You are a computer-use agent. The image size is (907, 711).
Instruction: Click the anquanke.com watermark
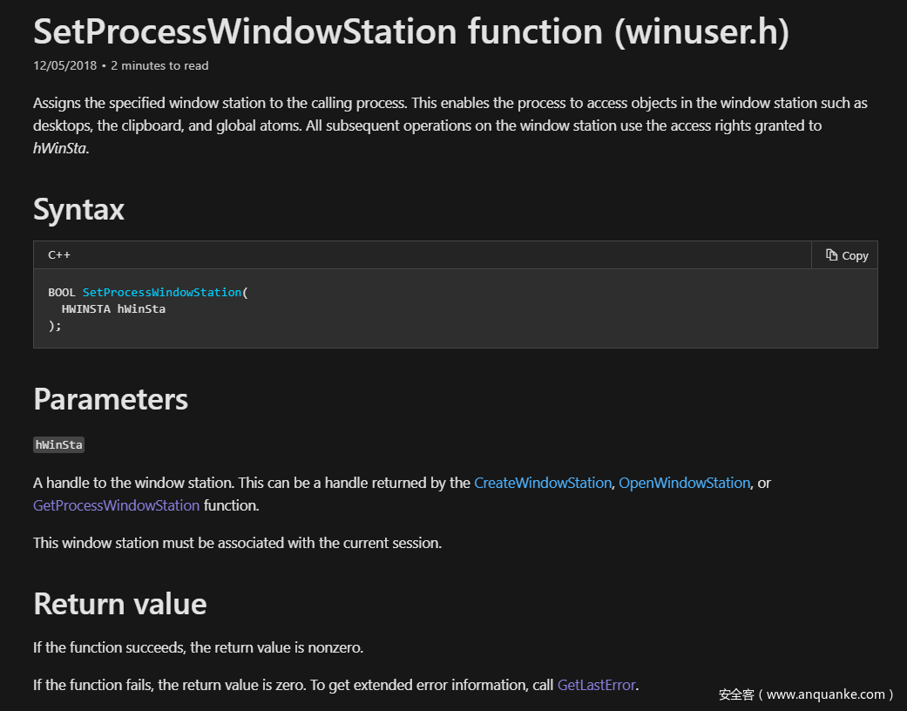point(806,694)
